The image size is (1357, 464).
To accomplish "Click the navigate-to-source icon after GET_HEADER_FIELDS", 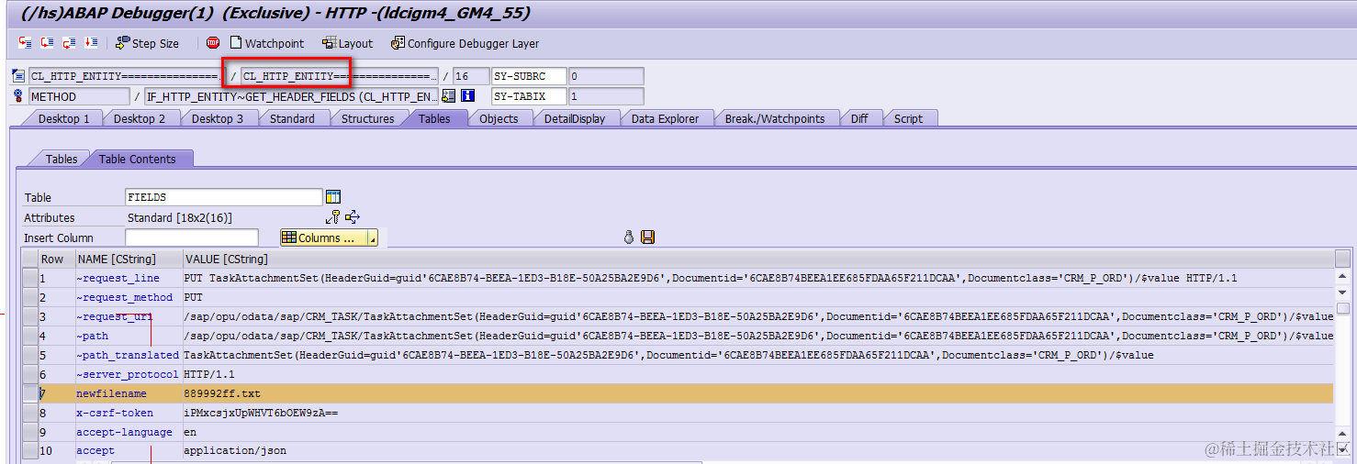I will [x=449, y=96].
